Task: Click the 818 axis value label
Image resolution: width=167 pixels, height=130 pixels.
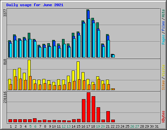Action: (5, 62)
